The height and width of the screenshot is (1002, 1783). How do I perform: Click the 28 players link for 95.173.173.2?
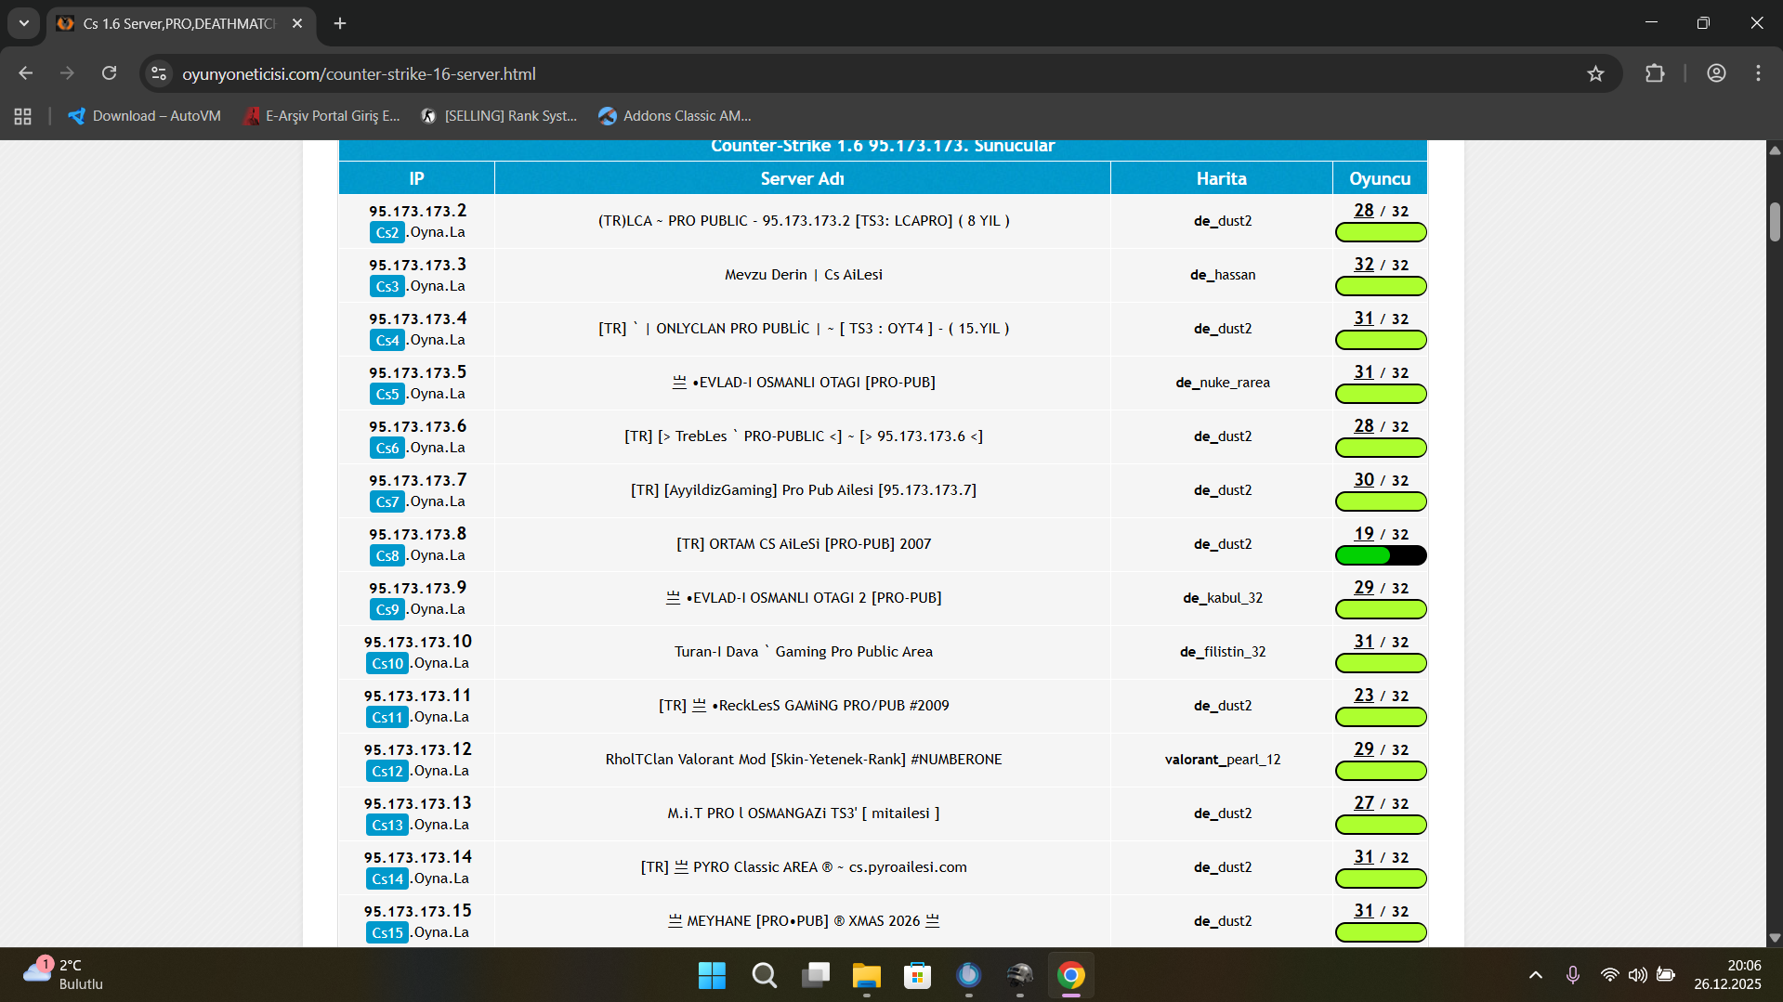click(x=1363, y=211)
